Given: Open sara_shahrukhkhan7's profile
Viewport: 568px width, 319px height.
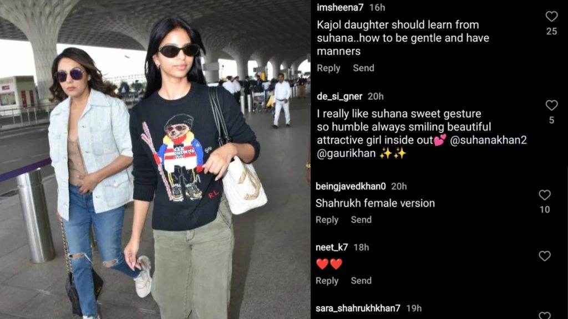Looking at the screenshot, I should tap(358, 308).
